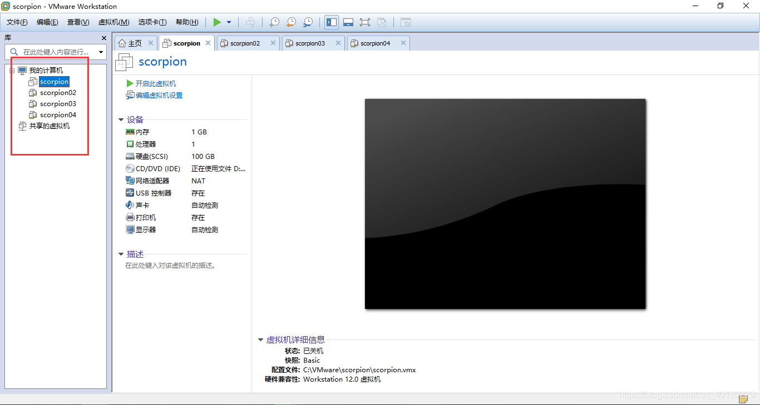Click the 100 GB disk value
This screenshot has width=760, height=405.
pos(203,157)
